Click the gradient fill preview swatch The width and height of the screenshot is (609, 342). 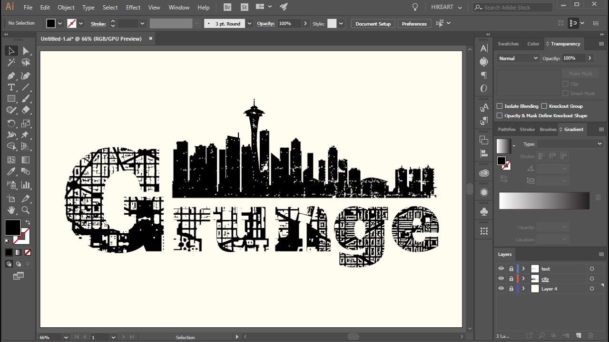click(x=503, y=146)
